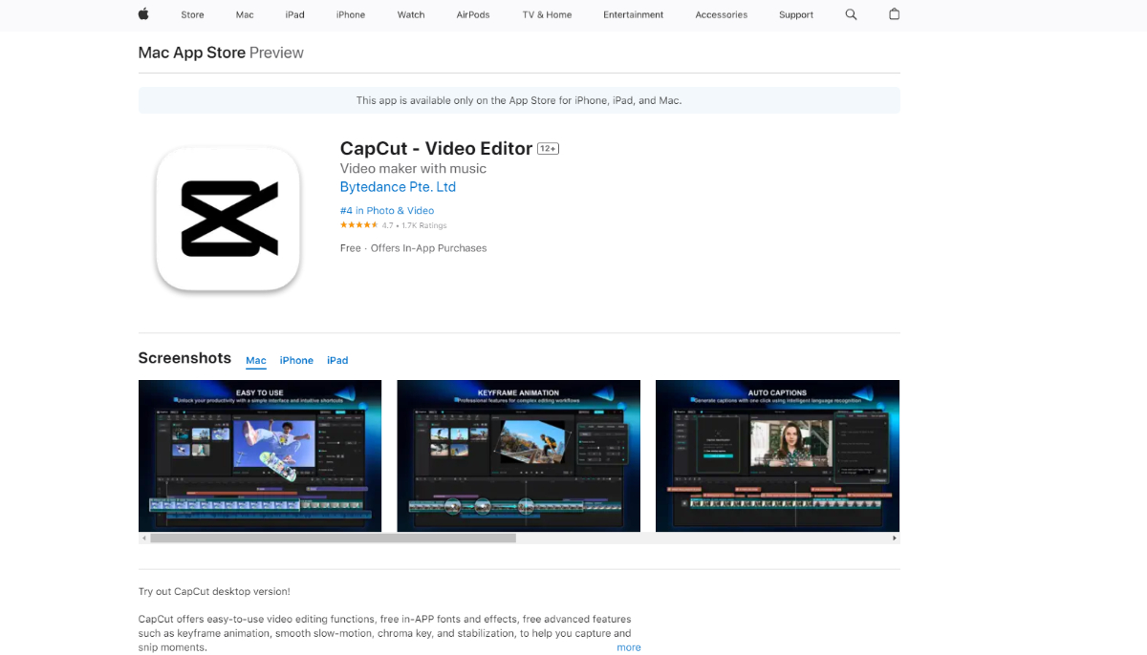
Task: Open the Bytedance Pte. Ltd developer link
Action: (398, 187)
